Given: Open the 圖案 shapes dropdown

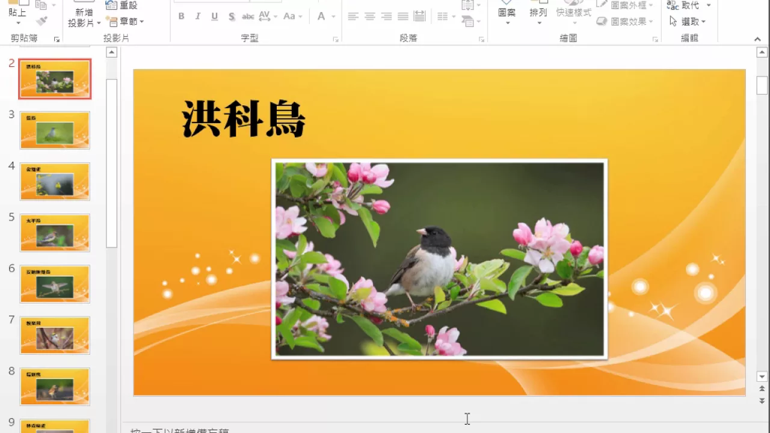Looking at the screenshot, I should pyautogui.click(x=507, y=23).
